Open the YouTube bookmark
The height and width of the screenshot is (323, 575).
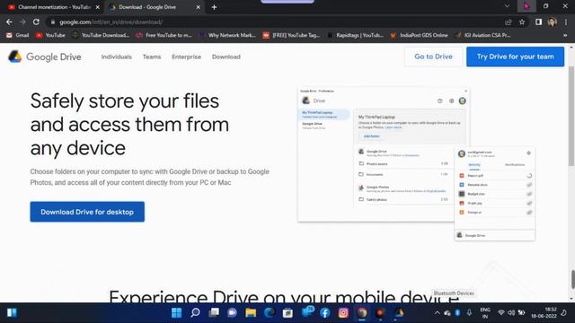50,35
